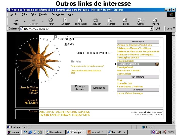Click Veja o Prossiga na Imprensa text

tap(93, 53)
